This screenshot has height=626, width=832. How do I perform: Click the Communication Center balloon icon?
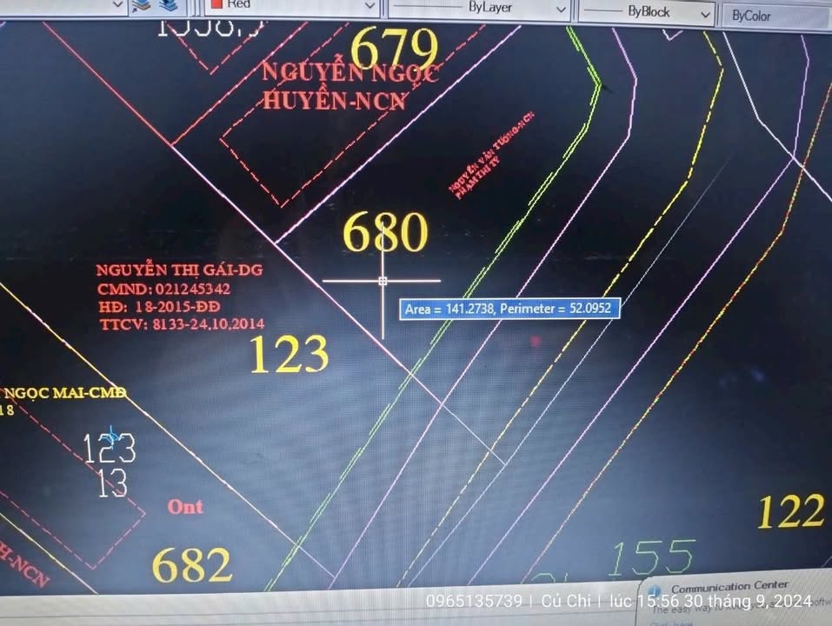(x=655, y=588)
